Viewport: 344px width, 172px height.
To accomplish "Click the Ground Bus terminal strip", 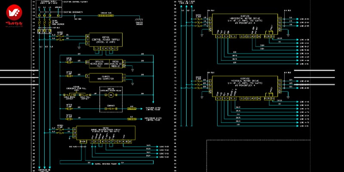I will 105,15.
